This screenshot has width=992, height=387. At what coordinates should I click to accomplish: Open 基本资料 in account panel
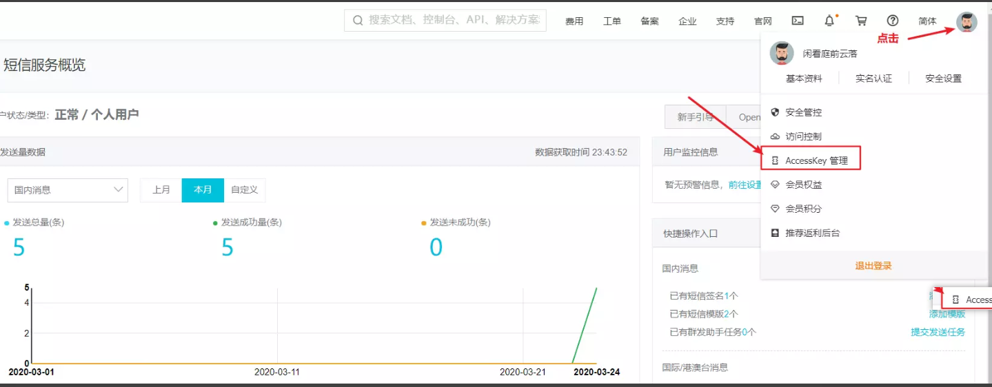pyautogui.click(x=804, y=79)
